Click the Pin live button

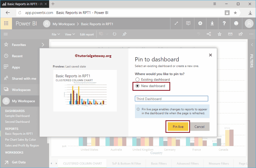coord(177,126)
